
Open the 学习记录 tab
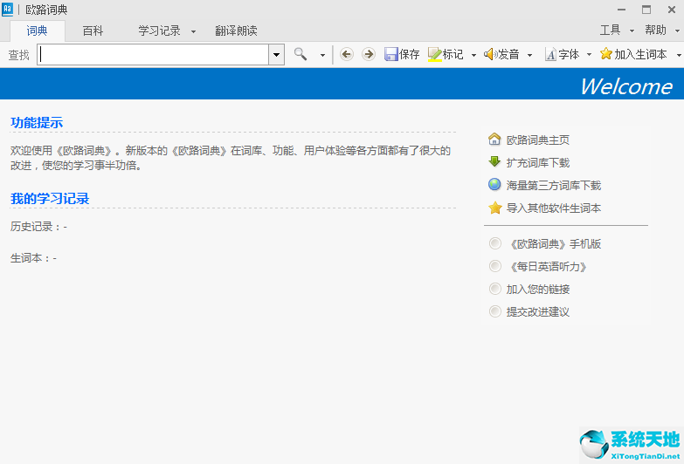tap(159, 31)
